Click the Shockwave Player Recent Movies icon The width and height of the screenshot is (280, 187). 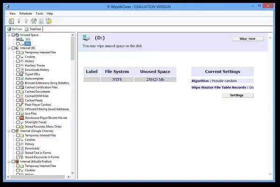coord(22,118)
